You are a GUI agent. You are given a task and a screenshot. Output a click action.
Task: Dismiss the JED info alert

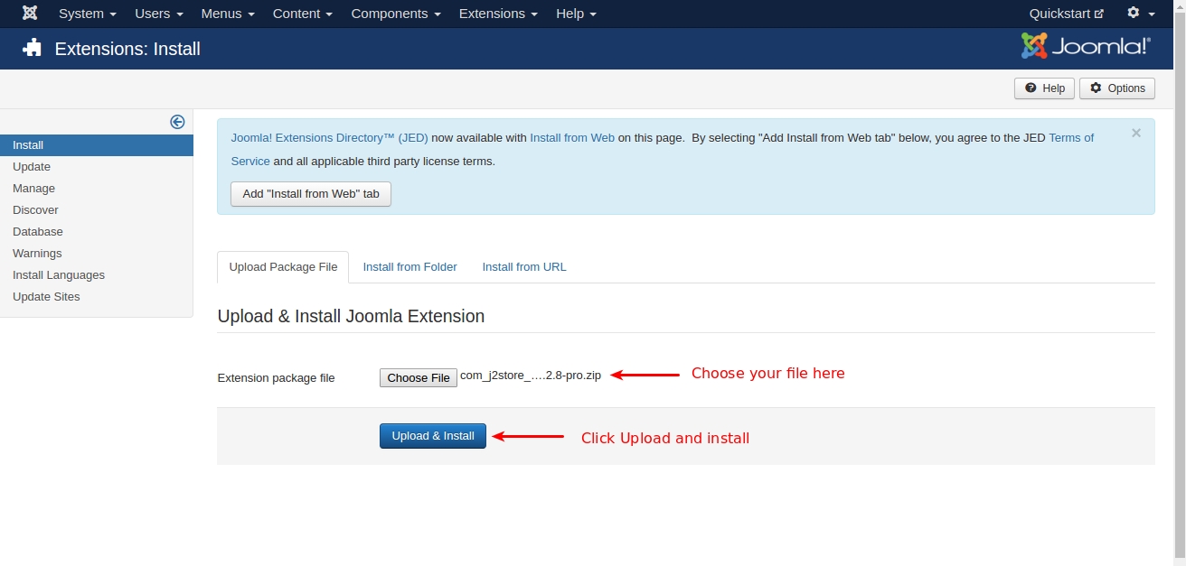(x=1136, y=133)
